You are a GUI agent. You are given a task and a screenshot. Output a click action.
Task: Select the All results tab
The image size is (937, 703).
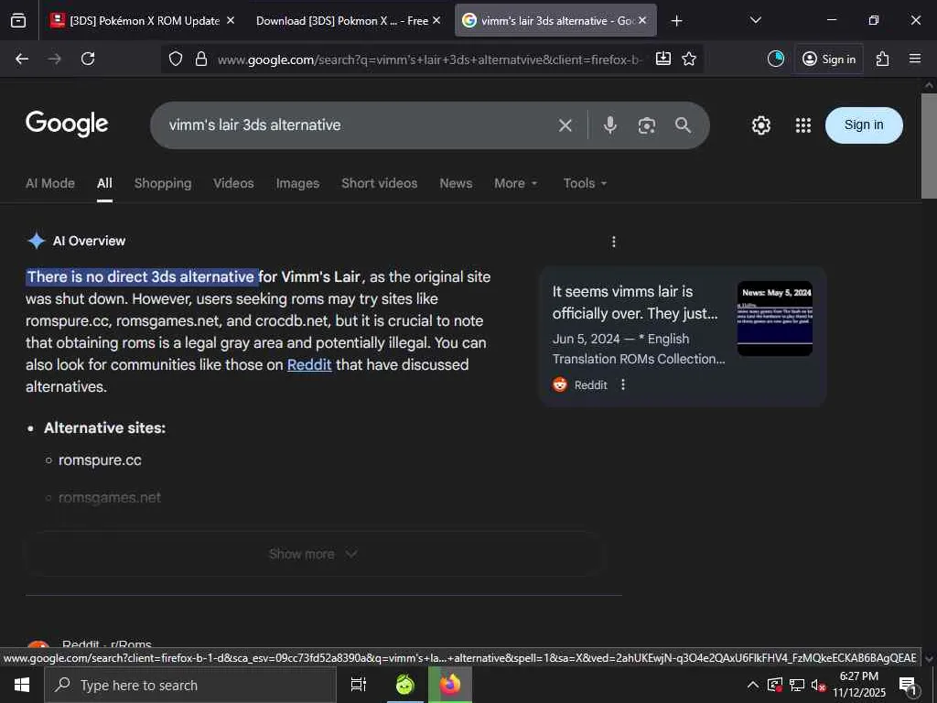pyautogui.click(x=104, y=183)
